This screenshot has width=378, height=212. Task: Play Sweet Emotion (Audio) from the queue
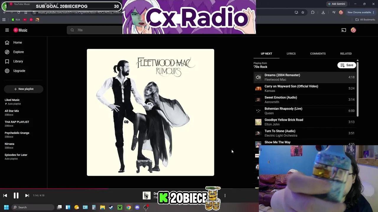click(305, 100)
